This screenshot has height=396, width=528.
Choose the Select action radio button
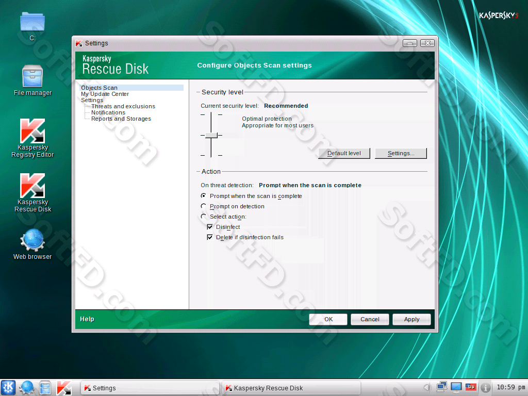(203, 217)
